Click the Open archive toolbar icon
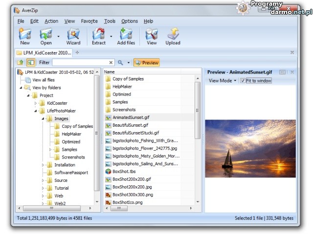 tap(46, 34)
